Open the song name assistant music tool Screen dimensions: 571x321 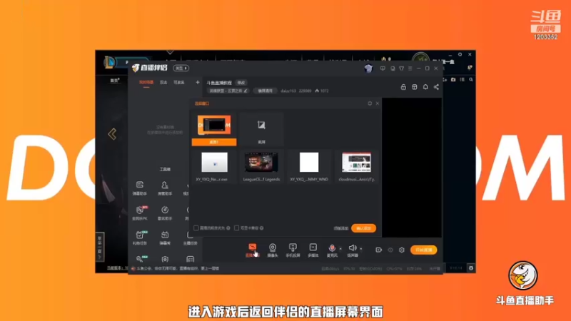165,213
